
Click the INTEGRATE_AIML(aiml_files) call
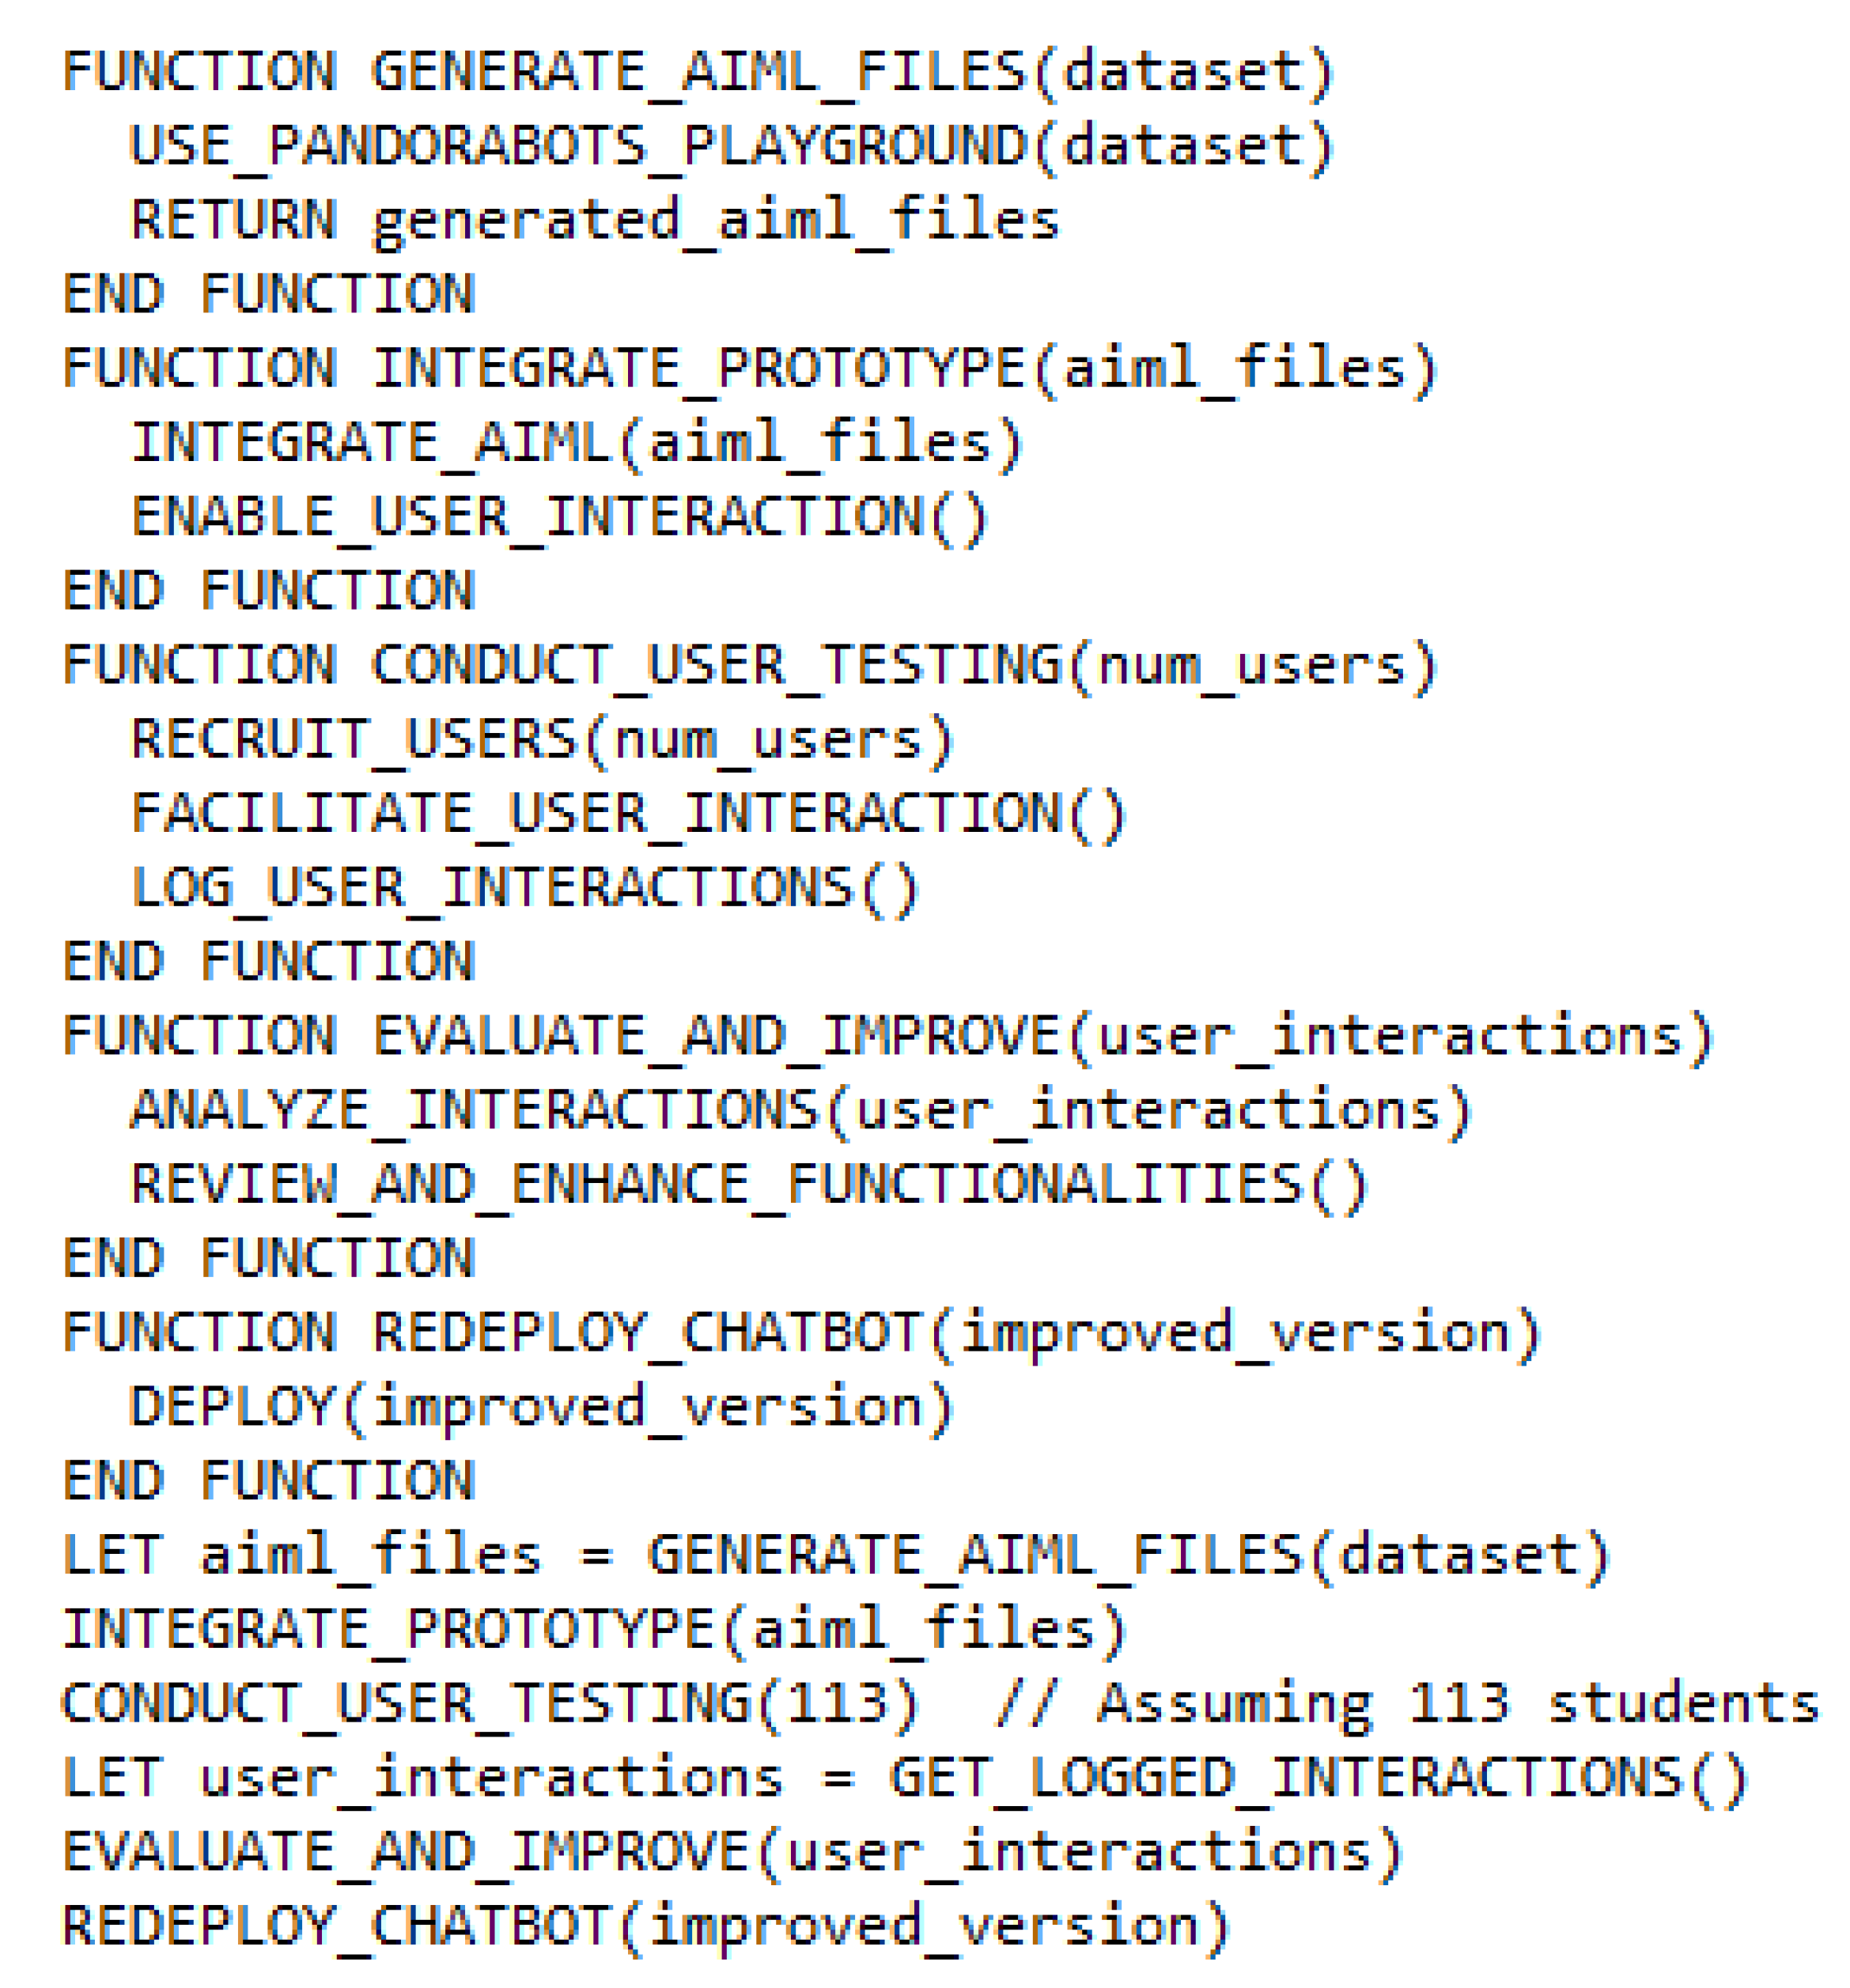pos(577,443)
